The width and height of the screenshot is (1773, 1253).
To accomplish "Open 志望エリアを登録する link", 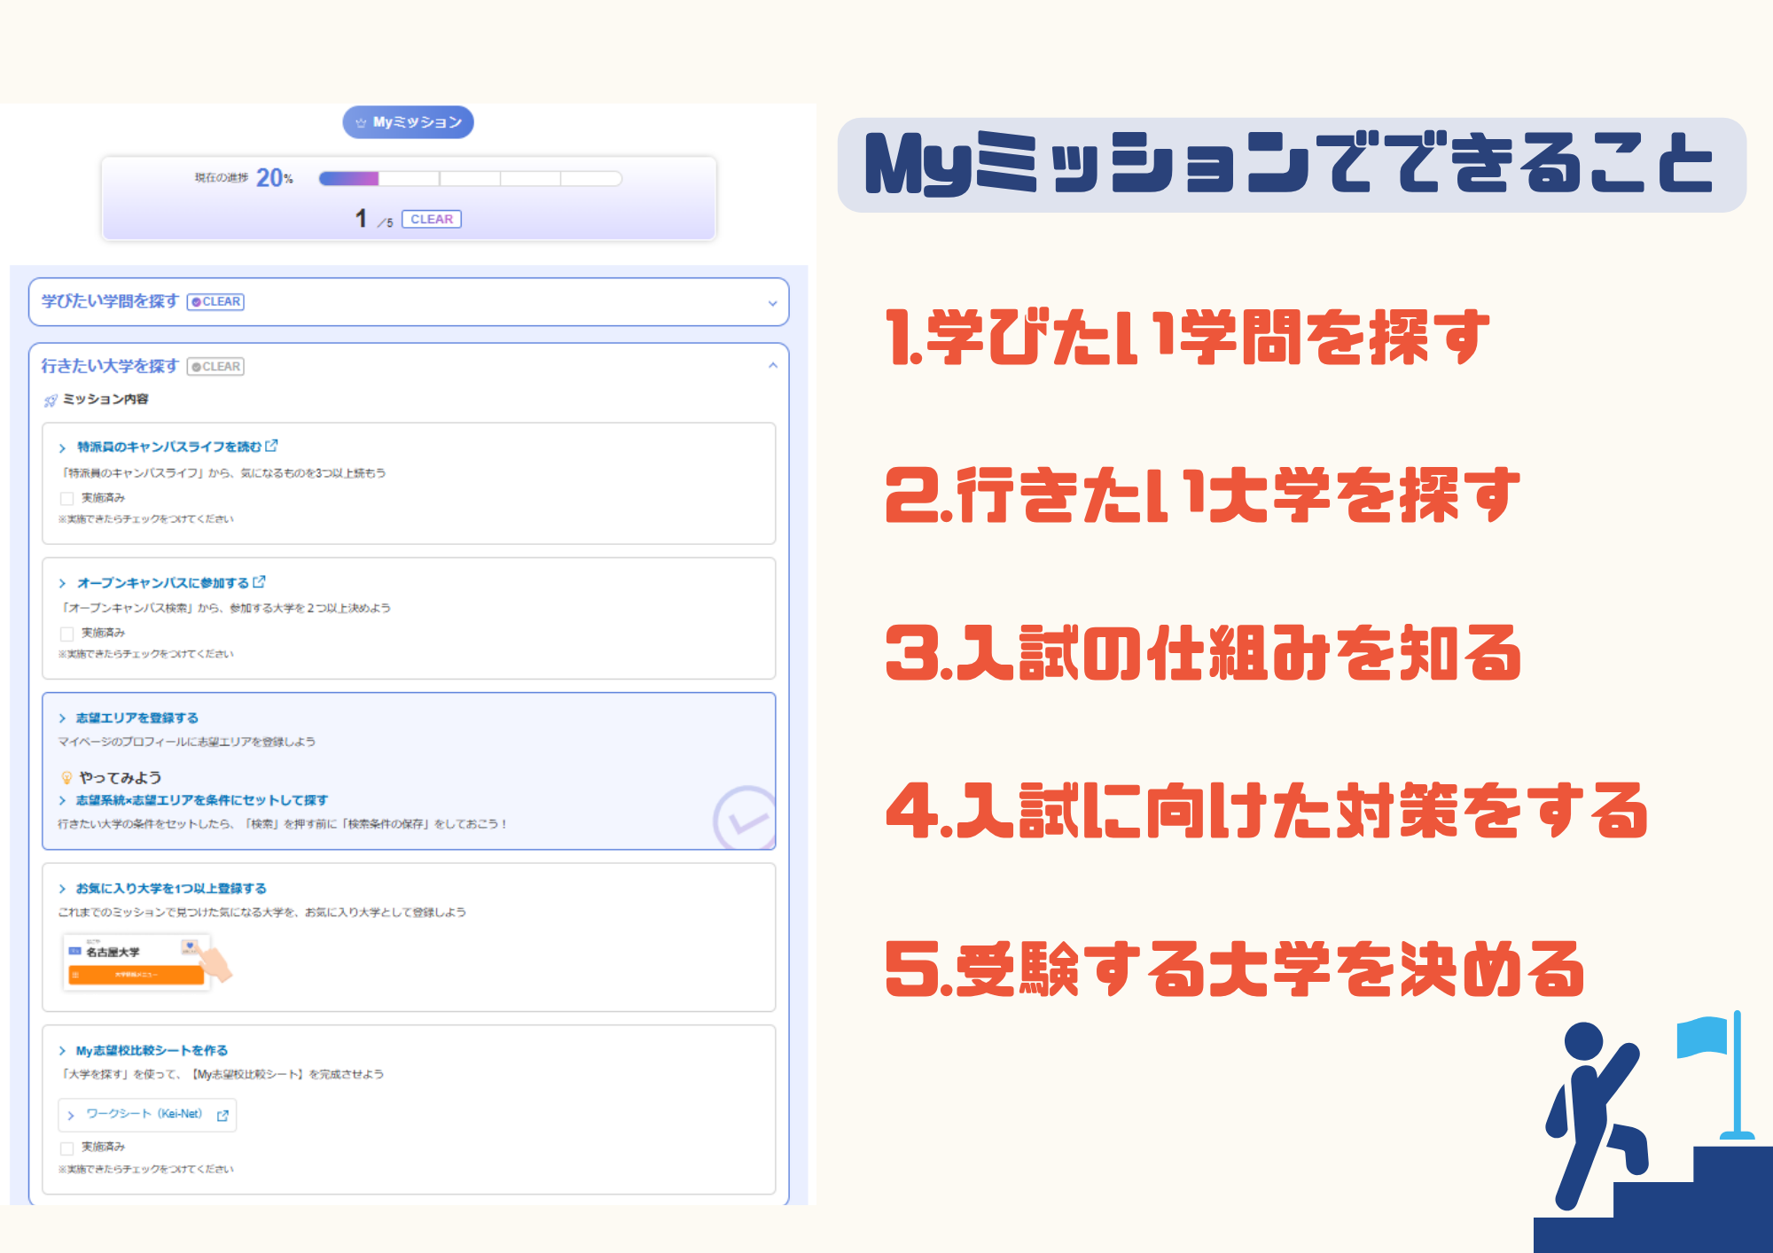I will click(137, 718).
